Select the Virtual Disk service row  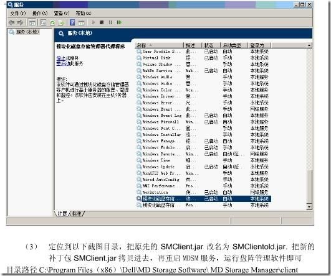203,58
